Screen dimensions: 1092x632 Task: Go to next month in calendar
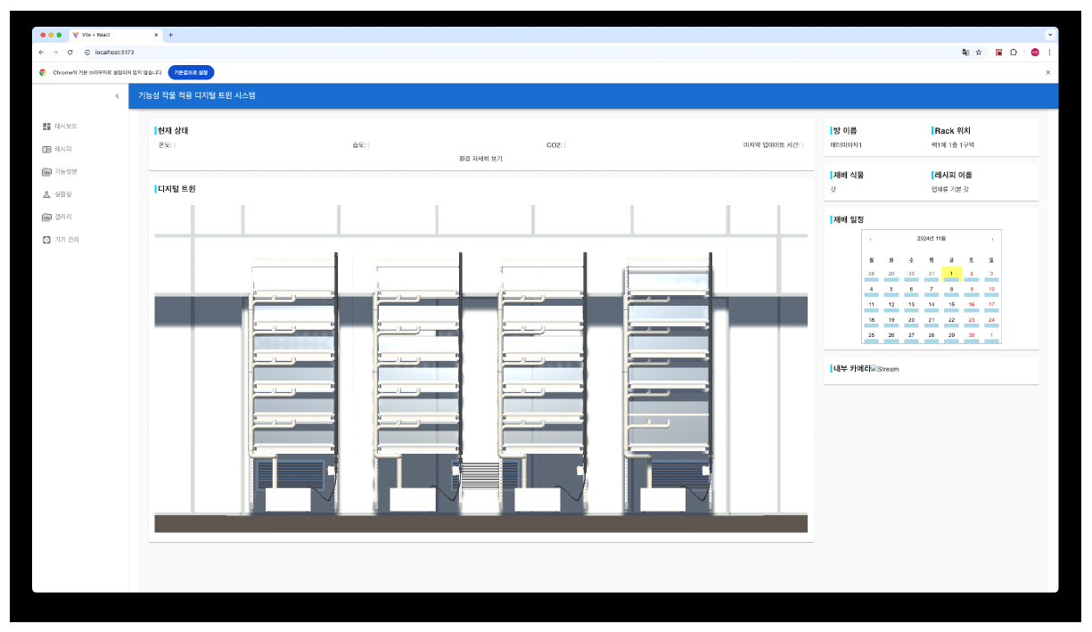point(992,239)
